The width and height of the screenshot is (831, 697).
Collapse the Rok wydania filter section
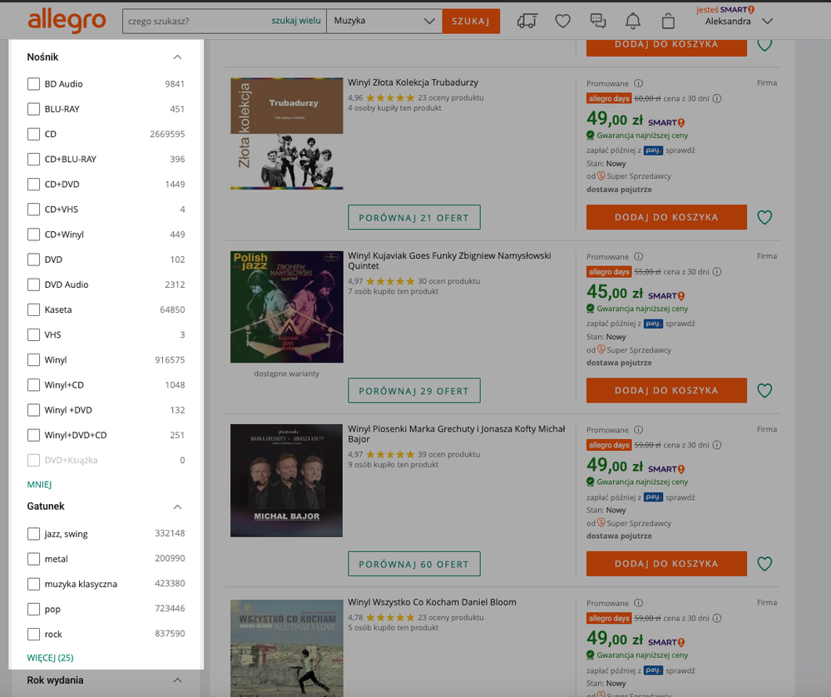click(x=177, y=680)
